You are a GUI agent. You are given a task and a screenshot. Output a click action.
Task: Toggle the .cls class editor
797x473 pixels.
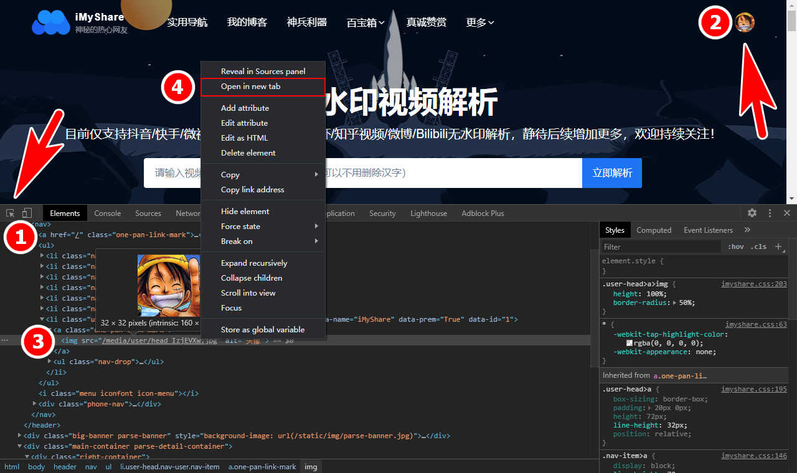pos(758,246)
